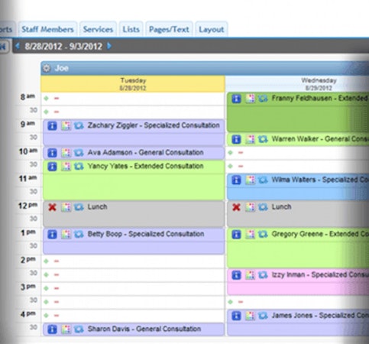Open the Staff Members tab

click(x=47, y=29)
